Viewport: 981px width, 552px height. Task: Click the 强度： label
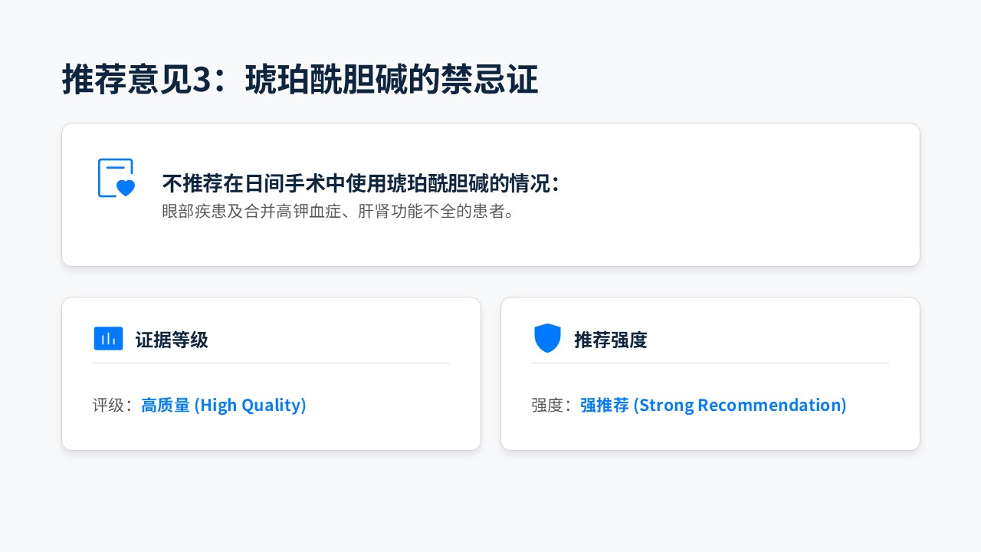point(552,405)
